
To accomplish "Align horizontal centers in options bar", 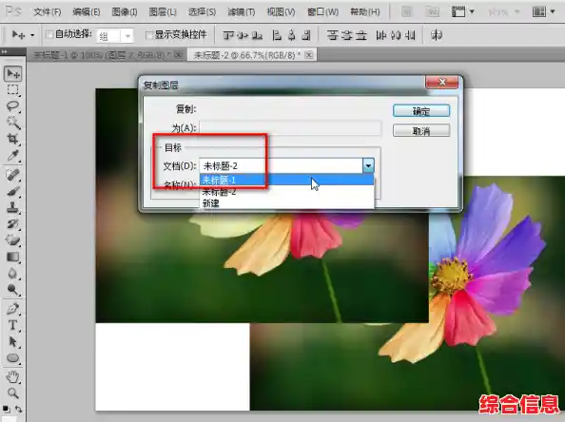I will coord(291,35).
